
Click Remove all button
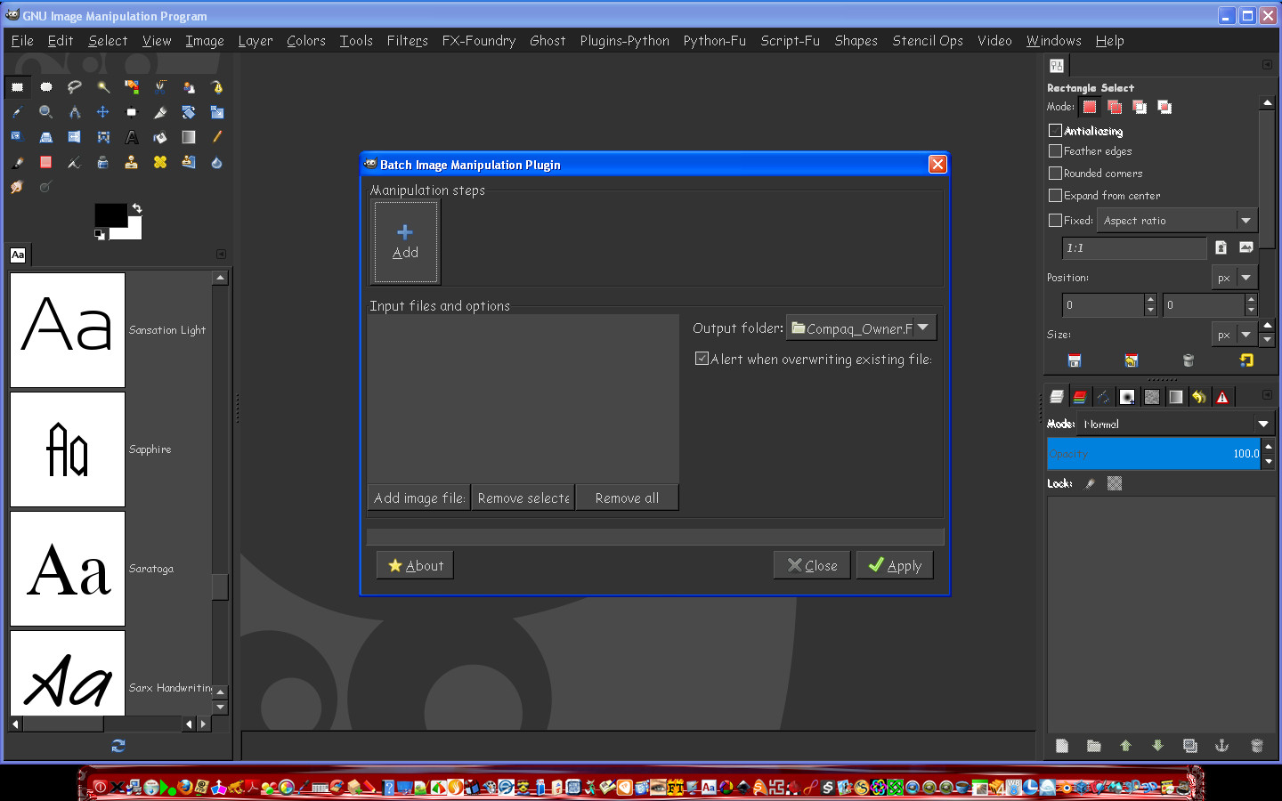[x=627, y=498]
